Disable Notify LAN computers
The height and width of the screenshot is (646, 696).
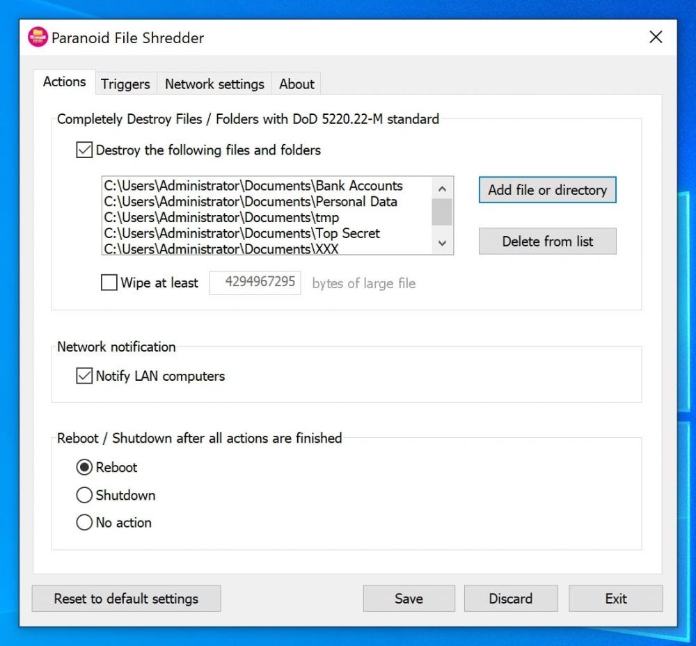[x=84, y=376]
